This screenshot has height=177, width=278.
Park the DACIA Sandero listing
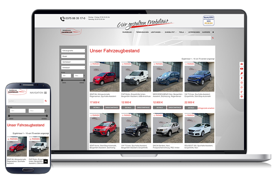coord(158,115)
